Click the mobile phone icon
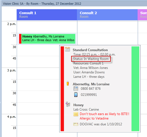Viewport: 147px width, 137px height. [76, 94]
